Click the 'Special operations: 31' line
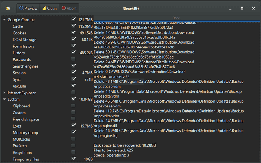The width and height of the screenshot is (261, 163). [x=112, y=156]
